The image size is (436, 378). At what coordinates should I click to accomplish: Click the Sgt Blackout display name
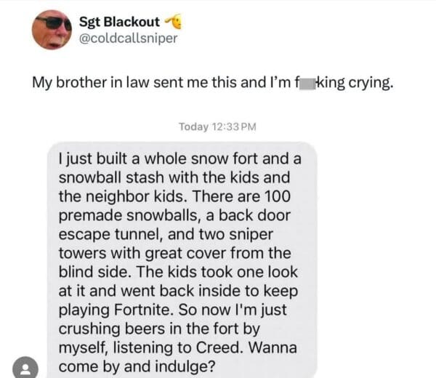pos(119,22)
